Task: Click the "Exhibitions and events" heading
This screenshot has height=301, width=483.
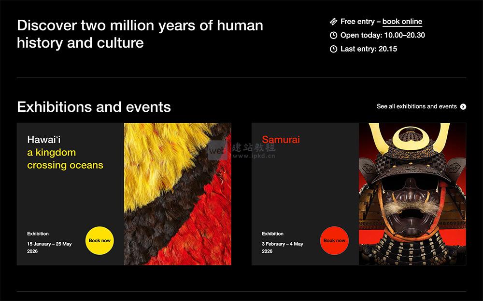Action: [x=94, y=107]
